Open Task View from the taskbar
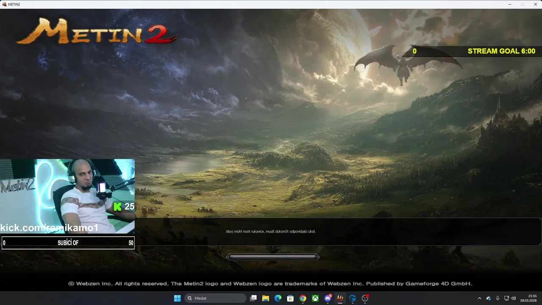Viewport: 542px width, 305px height. click(x=253, y=298)
